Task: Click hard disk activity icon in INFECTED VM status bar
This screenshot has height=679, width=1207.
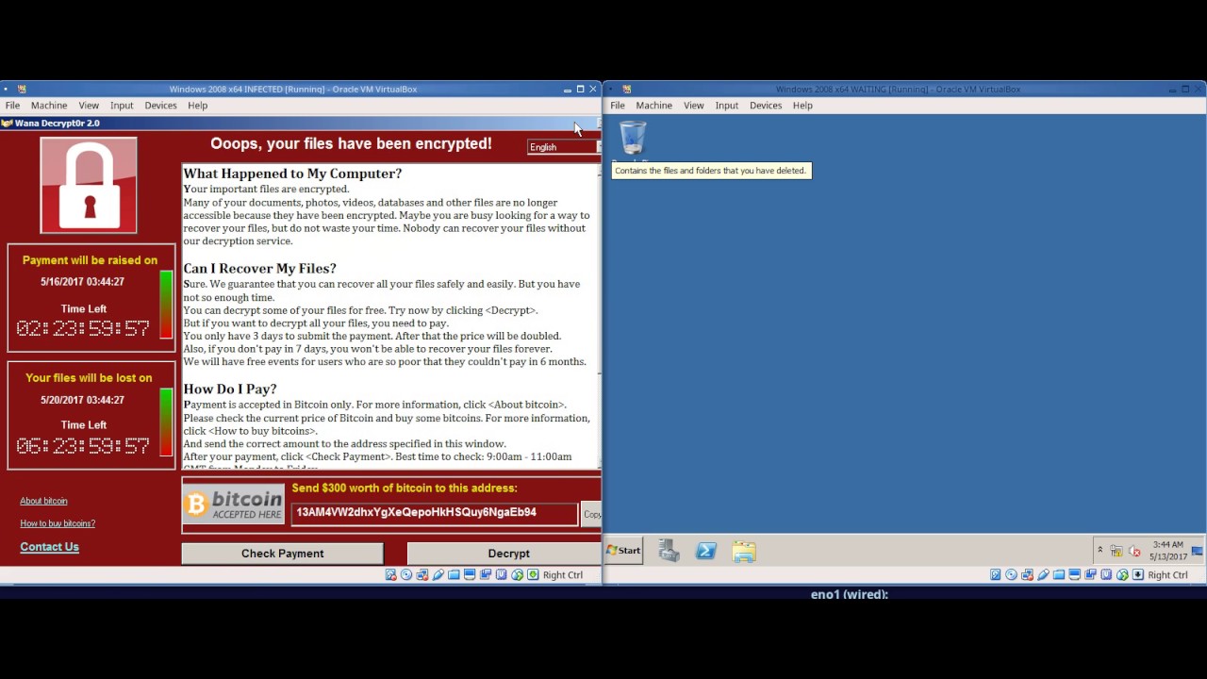Action: click(390, 574)
